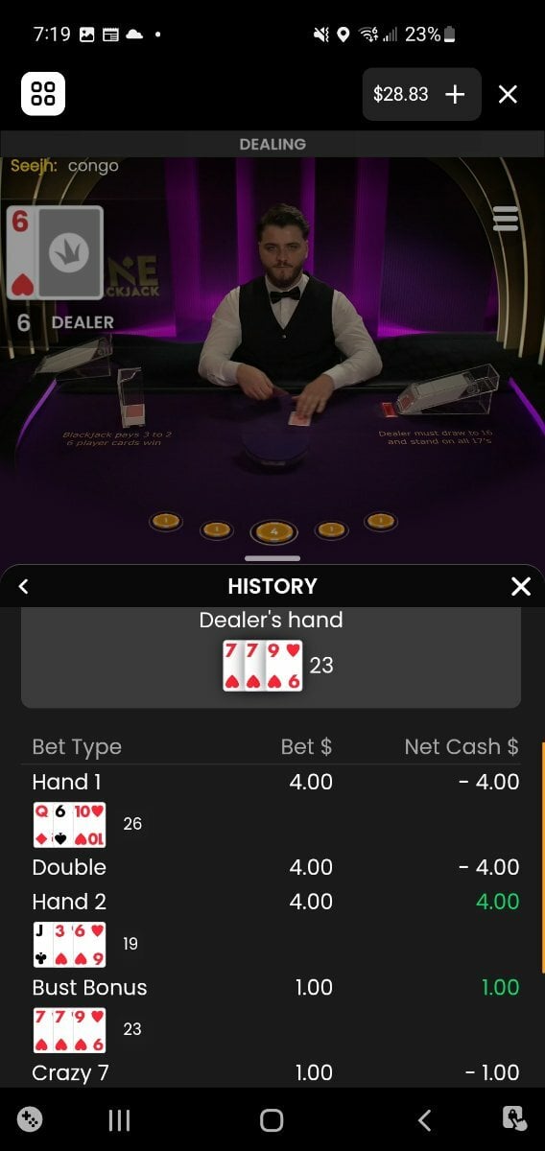
Task: Open the four-squares lobby menu icon
Action: pyautogui.click(x=43, y=94)
